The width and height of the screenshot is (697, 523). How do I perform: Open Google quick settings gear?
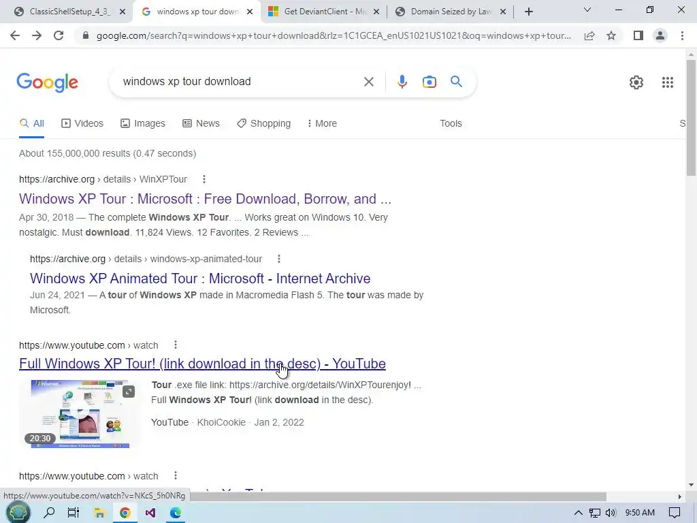click(636, 82)
